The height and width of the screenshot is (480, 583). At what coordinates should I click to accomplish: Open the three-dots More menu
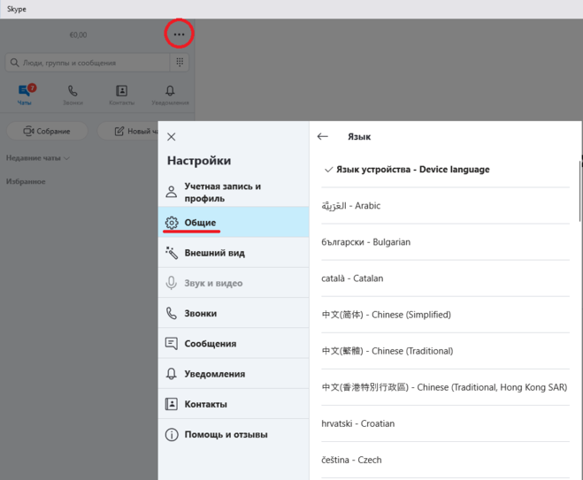click(179, 34)
